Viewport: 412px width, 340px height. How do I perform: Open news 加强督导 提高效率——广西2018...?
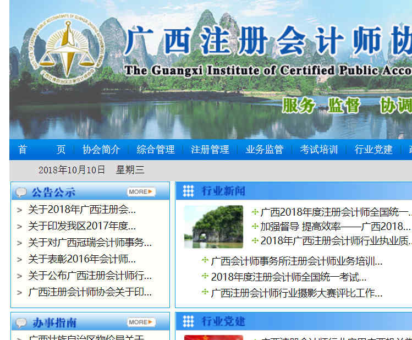coord(335,226)
